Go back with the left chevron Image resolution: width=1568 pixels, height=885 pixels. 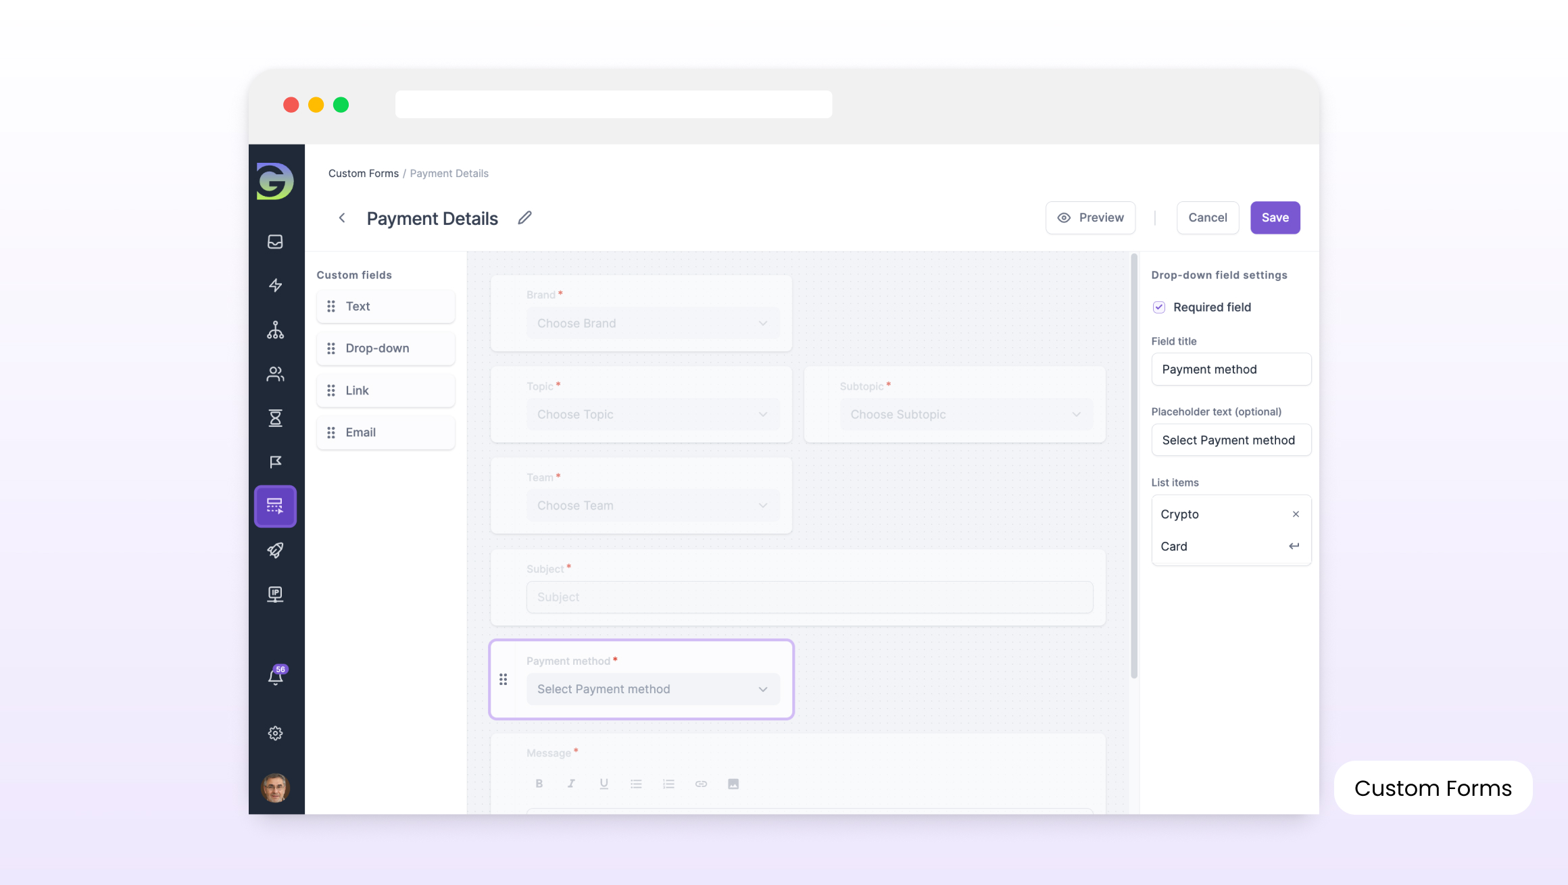[x=342, y=218]
